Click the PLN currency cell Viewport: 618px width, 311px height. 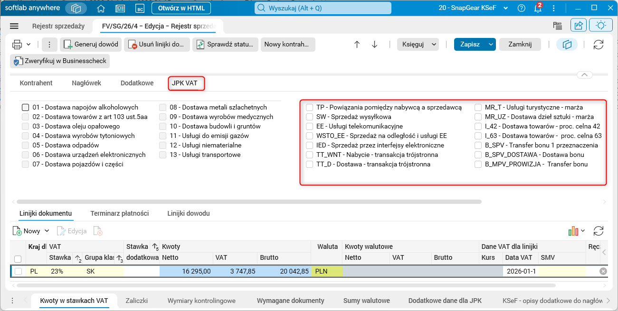pos(326,271)
